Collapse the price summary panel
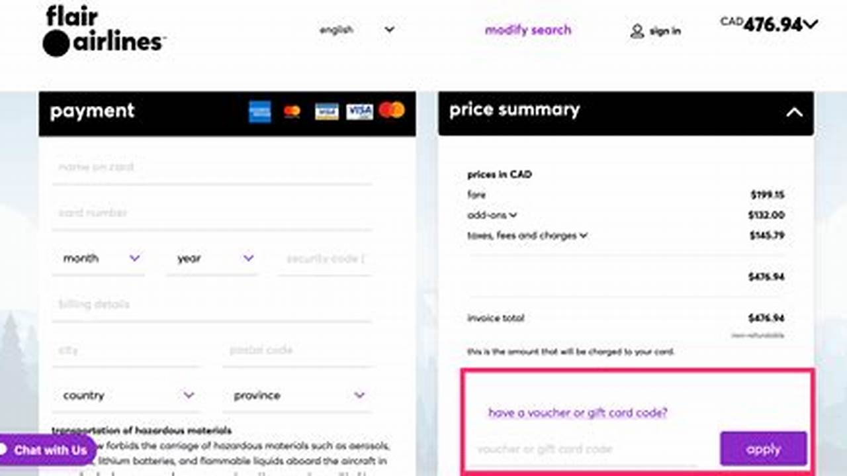 pyautogui.click(x=795, y=113)
